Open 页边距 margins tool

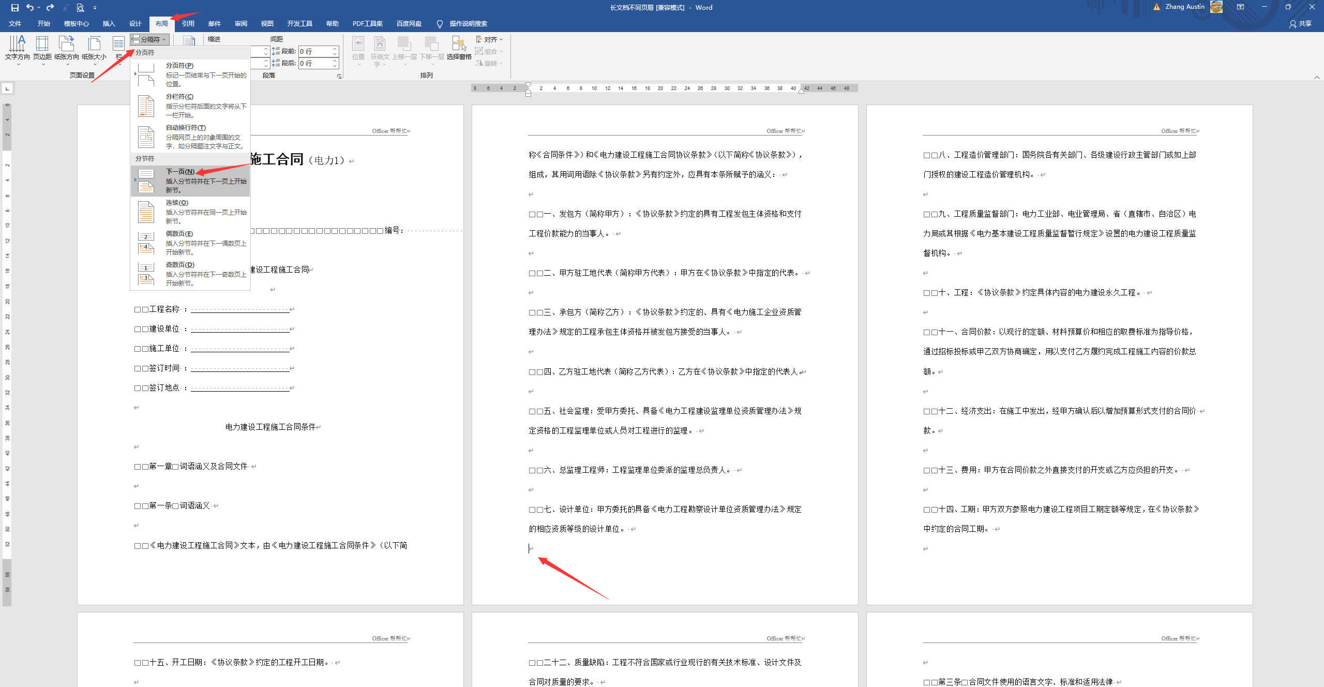coord(42,50)
